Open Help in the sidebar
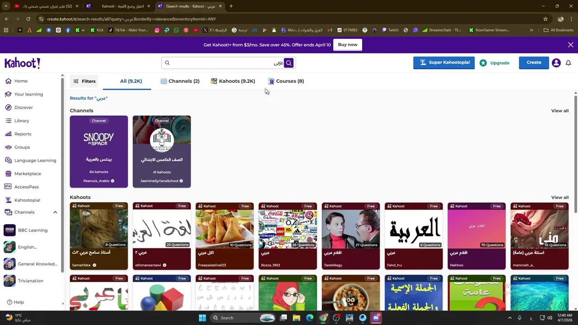Viewport: 578px width, 325px height. 15,302
